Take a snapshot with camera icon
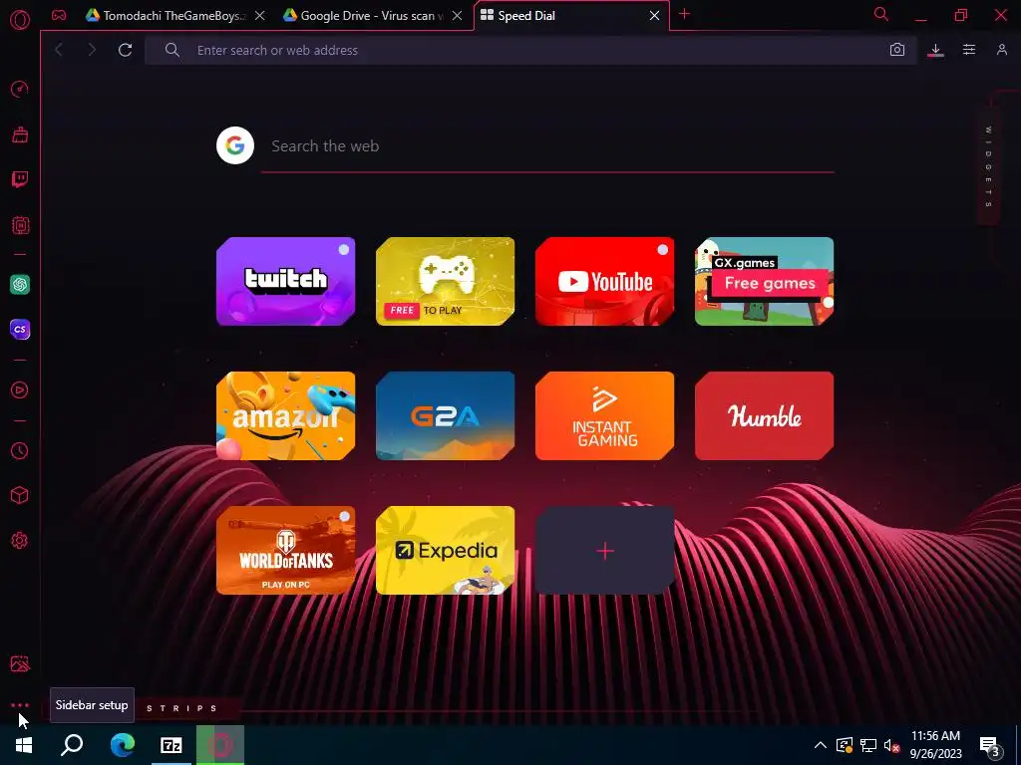This screenshot has width=1021, height=765. [897, 50]
